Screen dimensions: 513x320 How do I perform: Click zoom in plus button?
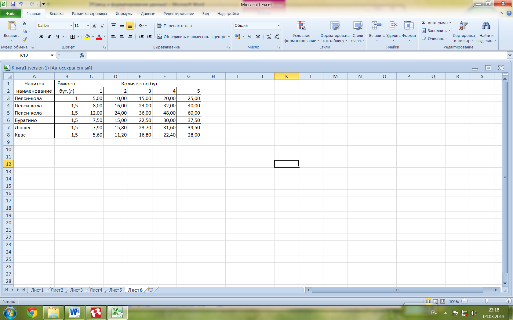[x=508, y=301]
